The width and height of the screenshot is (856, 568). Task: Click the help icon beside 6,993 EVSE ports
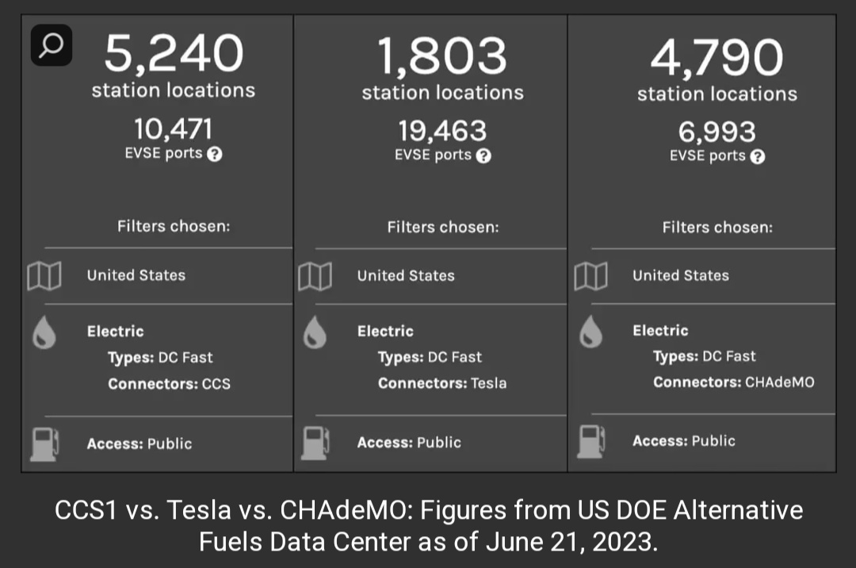point(758,156)
